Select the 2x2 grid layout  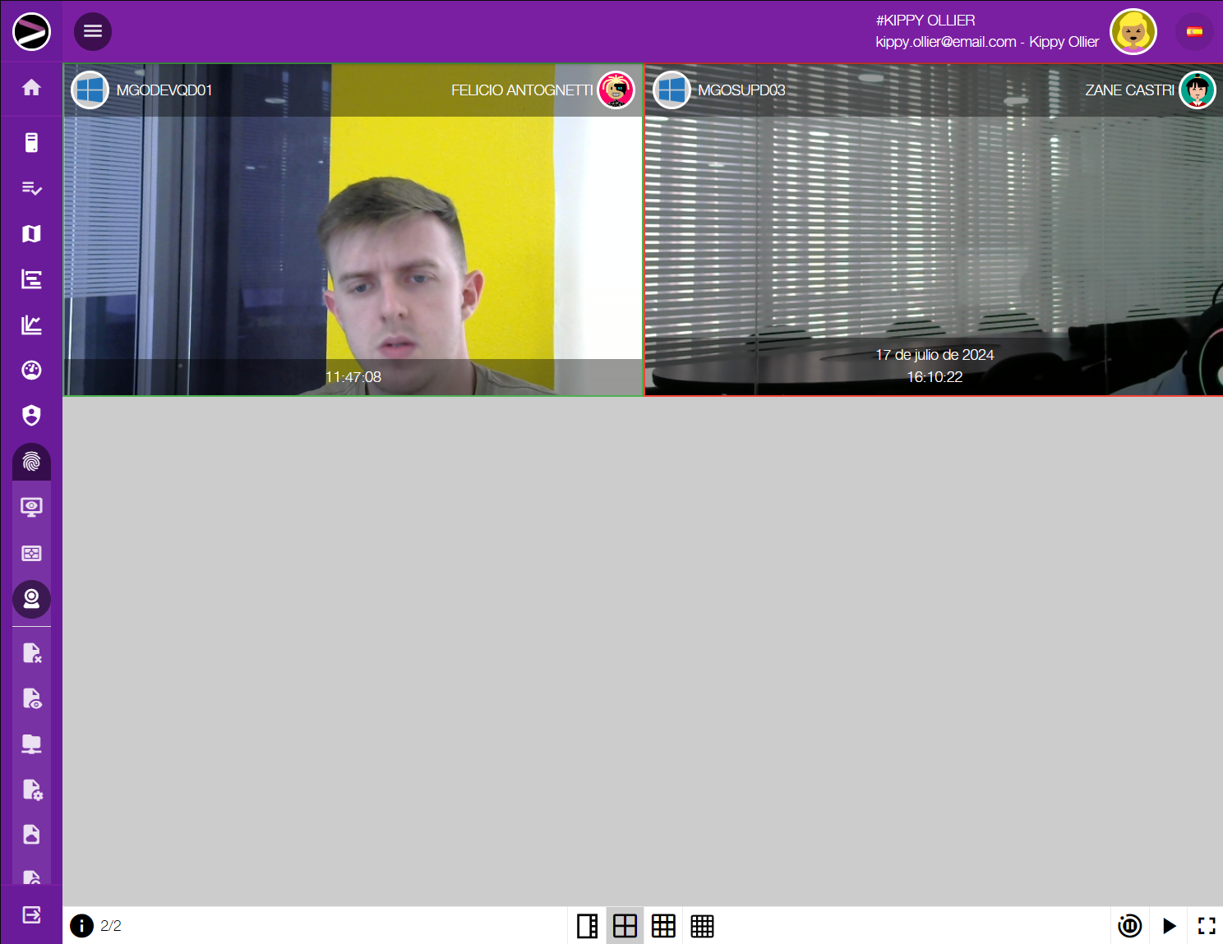pyautogui.click(x=625, y=926)
